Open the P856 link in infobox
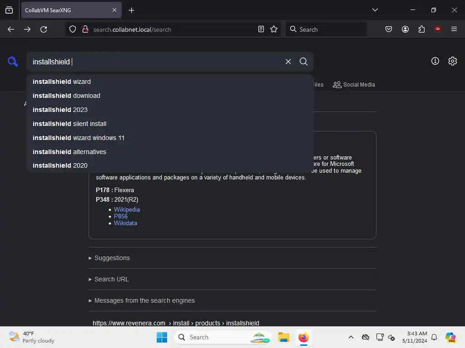 tap(120, 216)
